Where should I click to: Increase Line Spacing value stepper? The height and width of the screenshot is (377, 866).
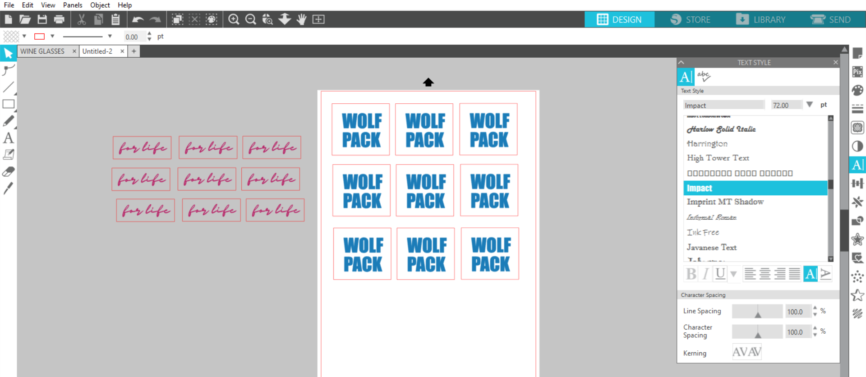(815, 308)
